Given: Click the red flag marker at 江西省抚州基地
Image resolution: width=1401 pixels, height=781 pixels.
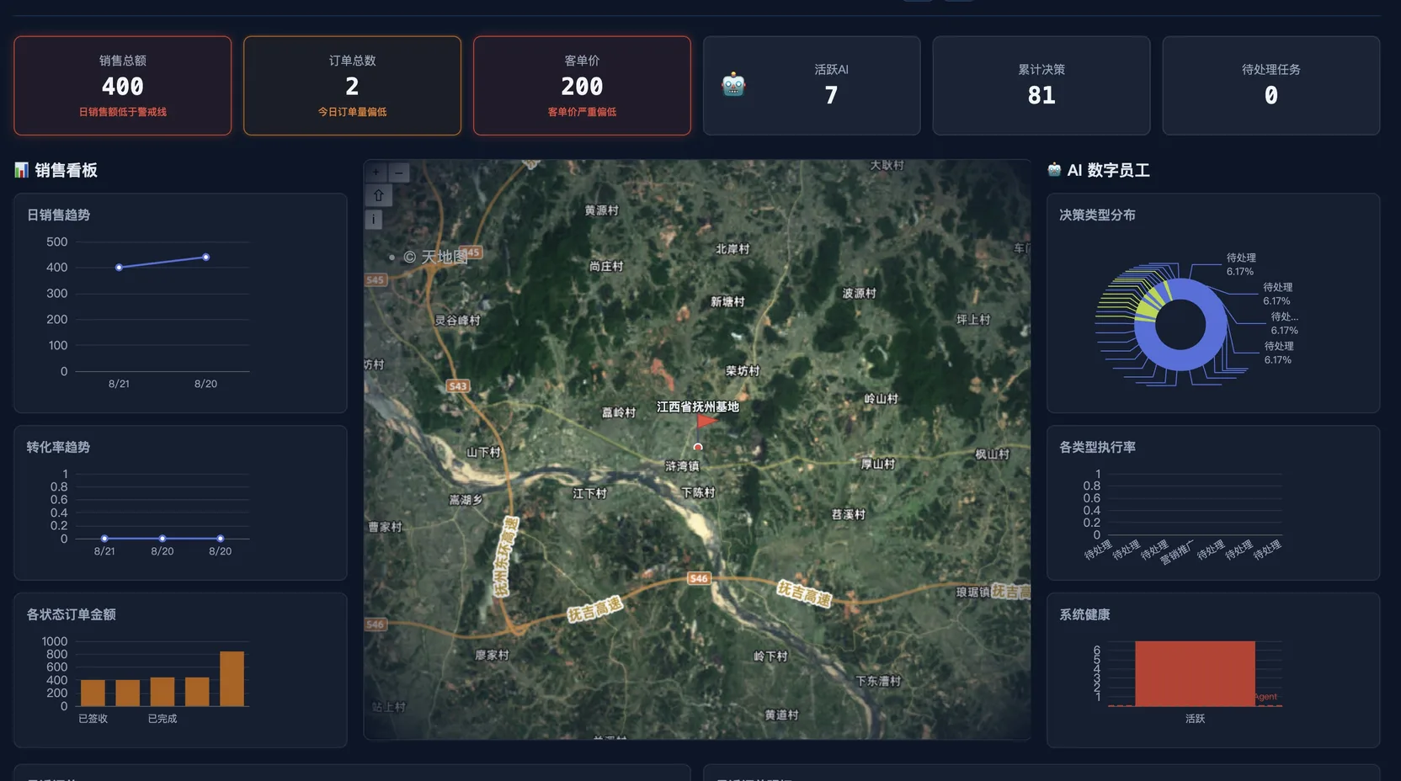Looking at the screenshot, I should 706,421.
